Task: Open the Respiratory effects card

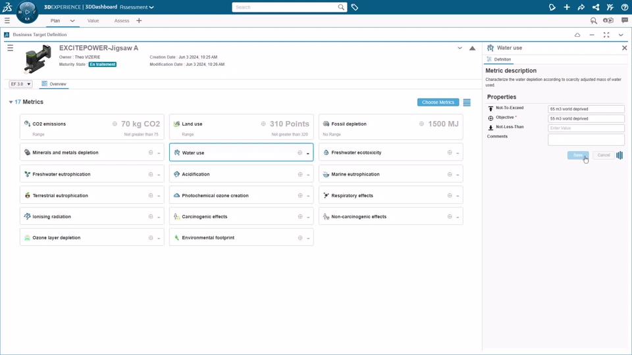Action: (390, 196)
